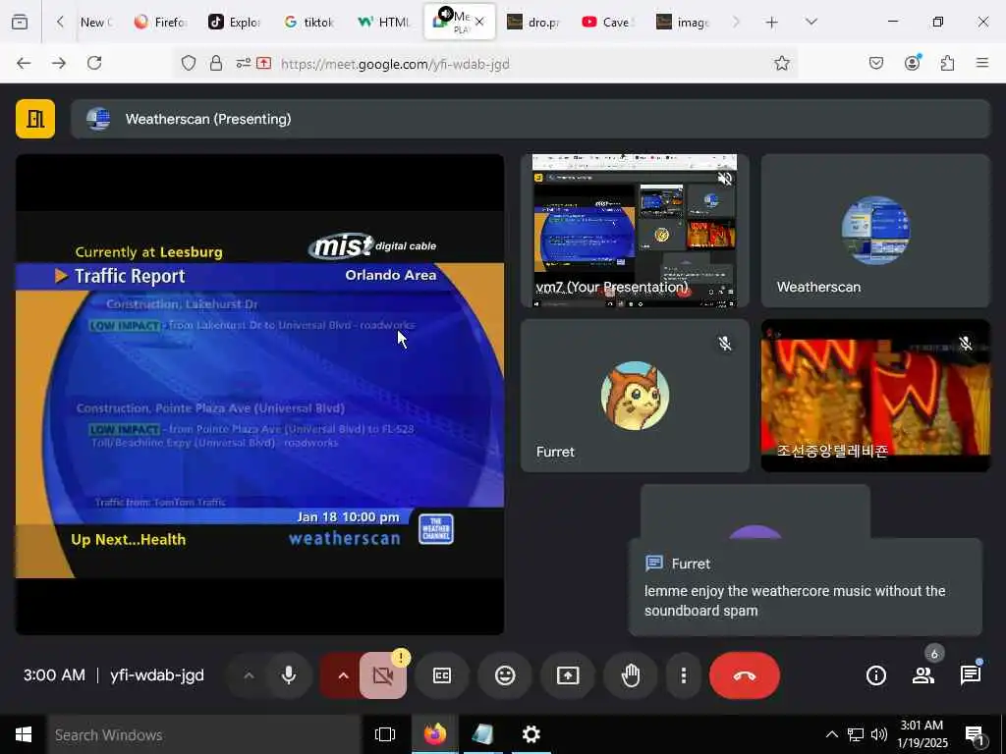Switch to the image tab

683,22
